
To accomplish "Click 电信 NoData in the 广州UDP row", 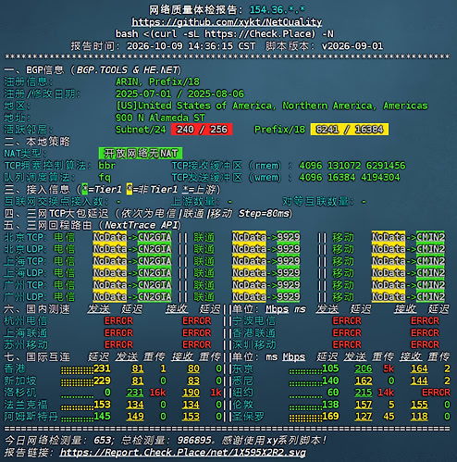I will pyautogui.click(x=110, y=297).
